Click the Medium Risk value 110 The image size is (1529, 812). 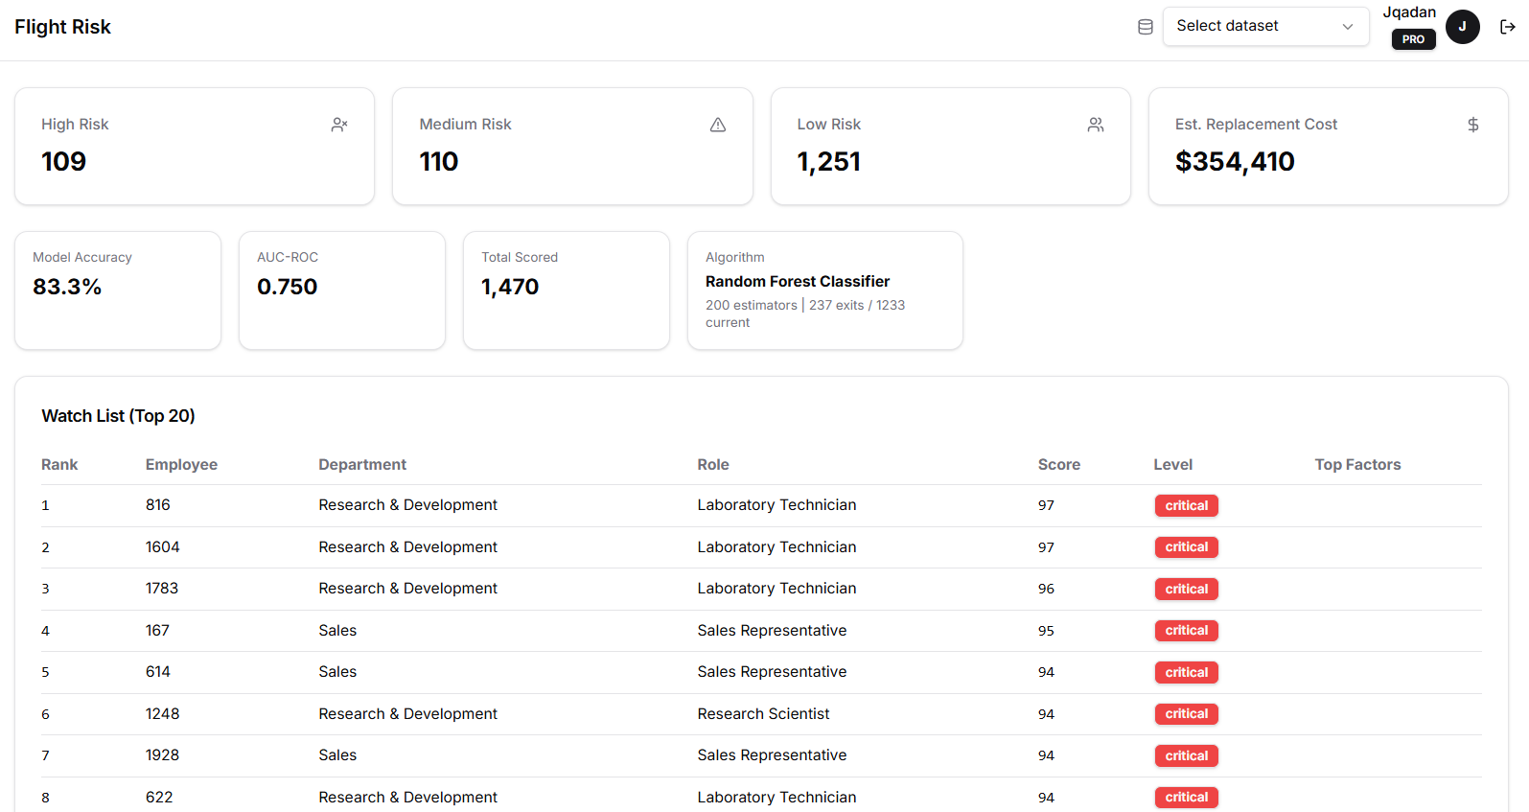click(x=438, y=161)
